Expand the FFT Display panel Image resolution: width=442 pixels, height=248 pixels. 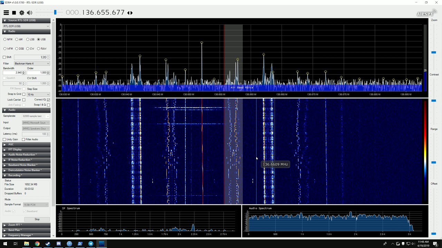27,149
